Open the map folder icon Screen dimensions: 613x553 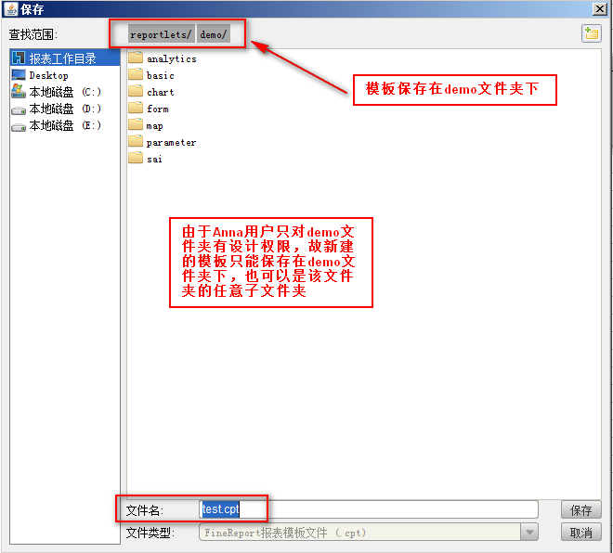[136, 125]
